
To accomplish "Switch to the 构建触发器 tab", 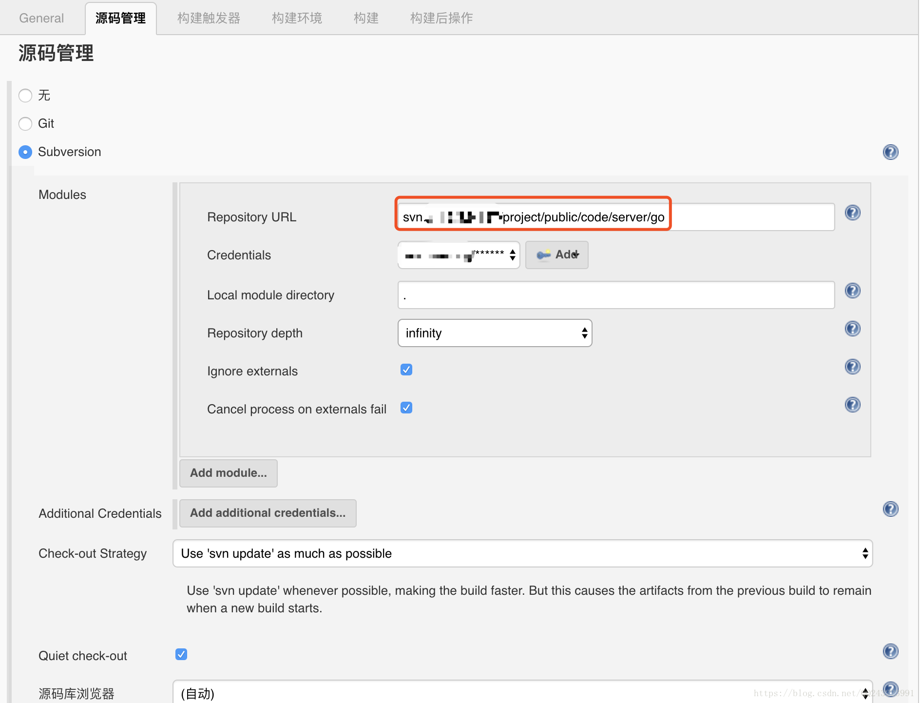I will (209, 19).
